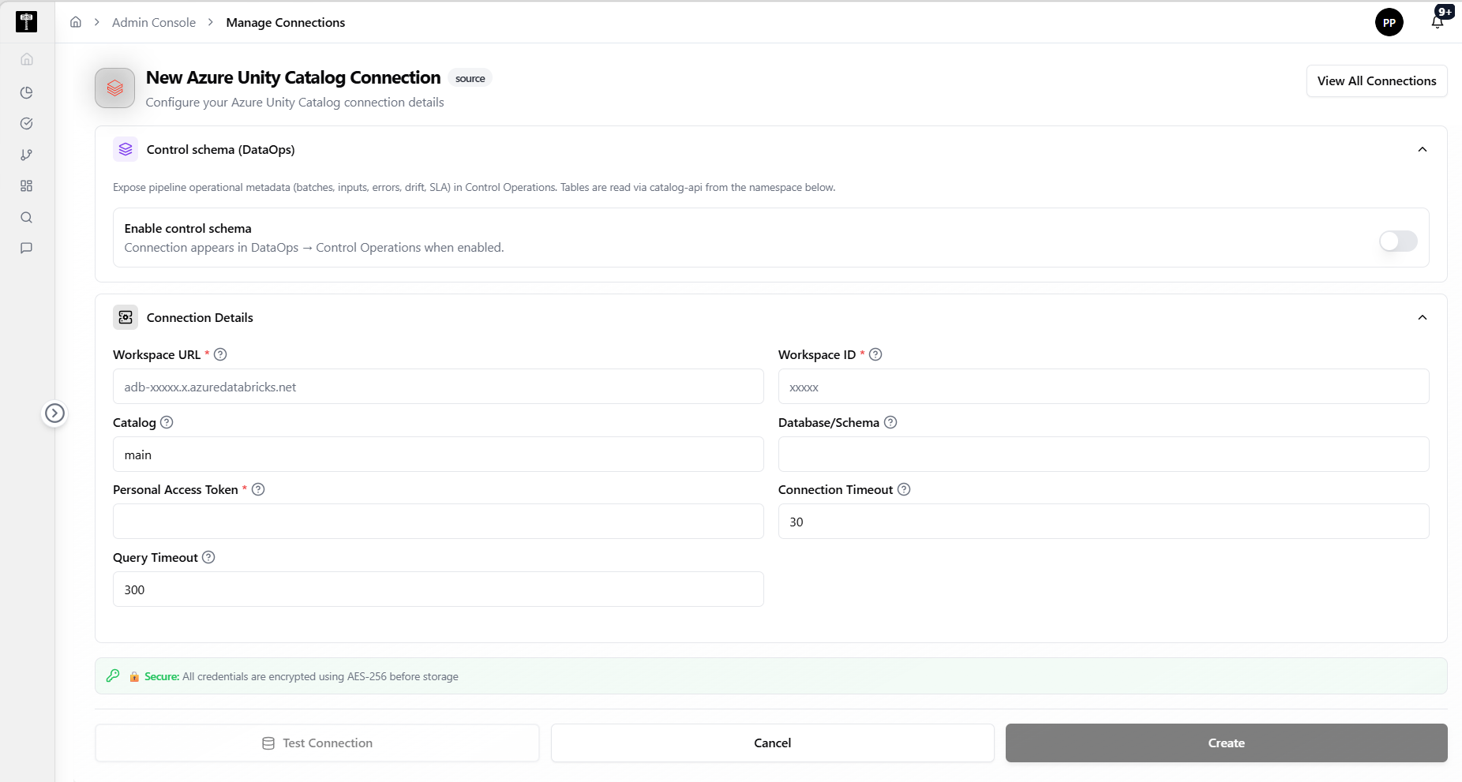Show help for Connection Timeout
Screen dimensions: 1462x782
click(904, 489)
